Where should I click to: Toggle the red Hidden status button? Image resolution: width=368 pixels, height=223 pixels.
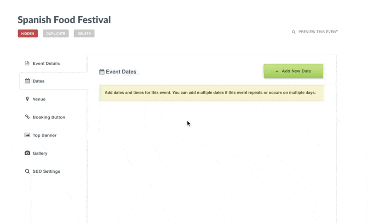(28, 34)
